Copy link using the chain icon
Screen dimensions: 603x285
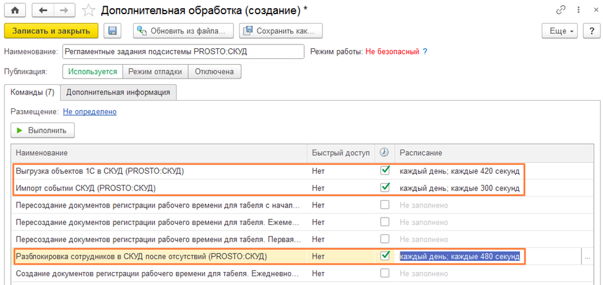pyautogui.click(x=562, y=11)
